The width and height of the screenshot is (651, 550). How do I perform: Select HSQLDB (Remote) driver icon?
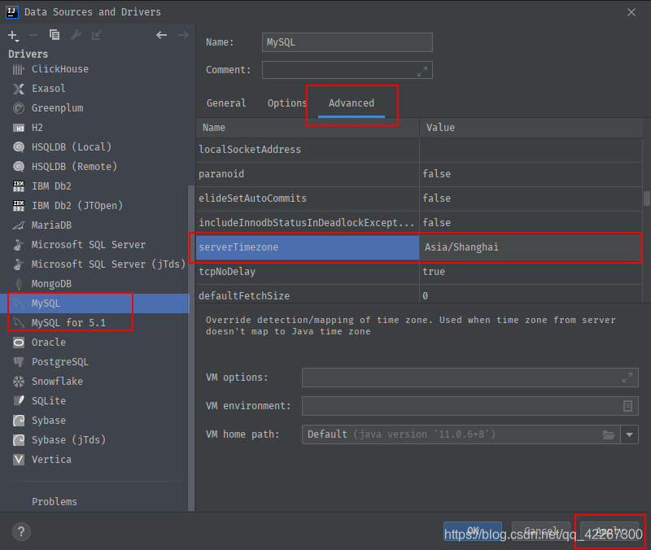[x=18, y=167]
